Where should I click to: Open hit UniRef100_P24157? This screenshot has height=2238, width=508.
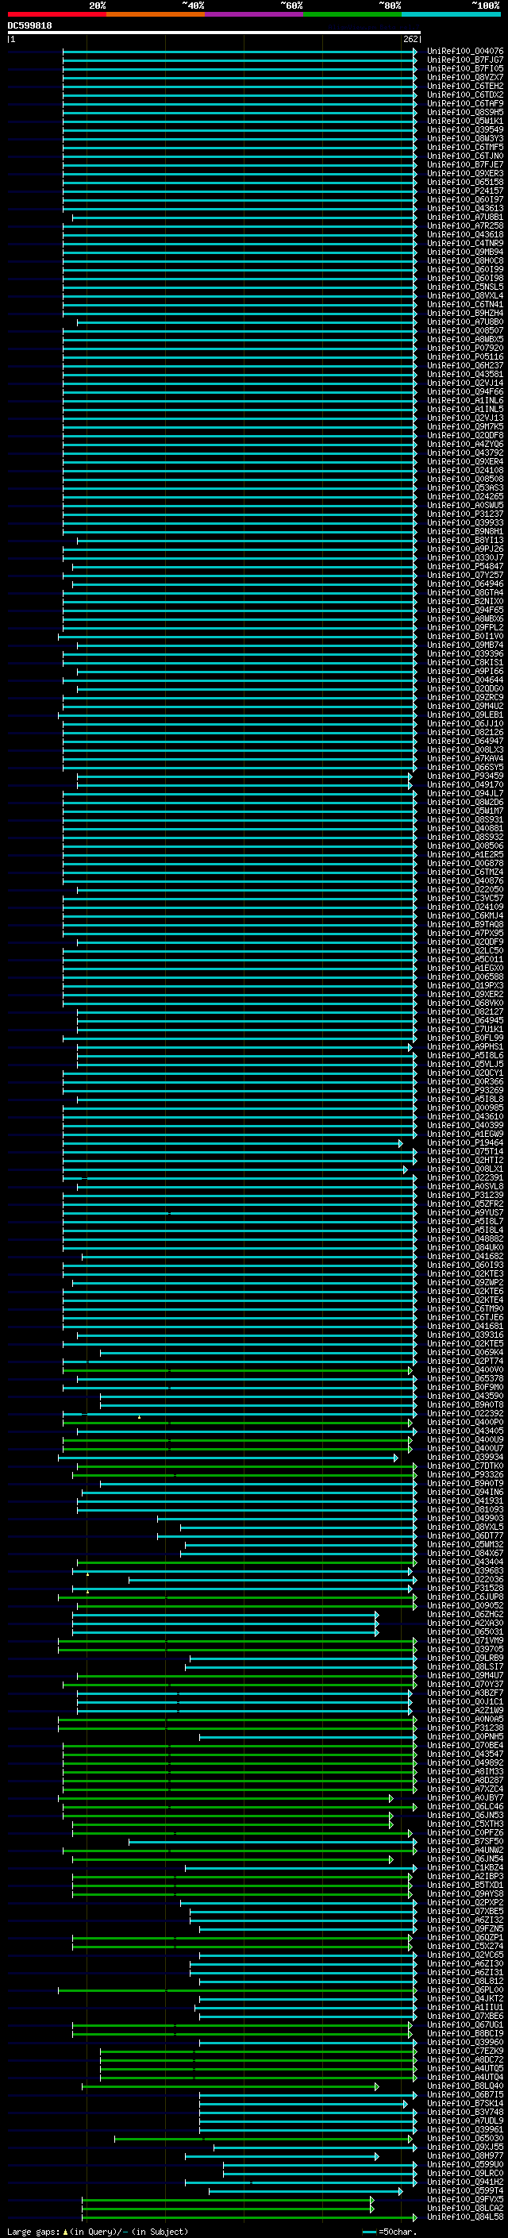[x=465, y=191]
